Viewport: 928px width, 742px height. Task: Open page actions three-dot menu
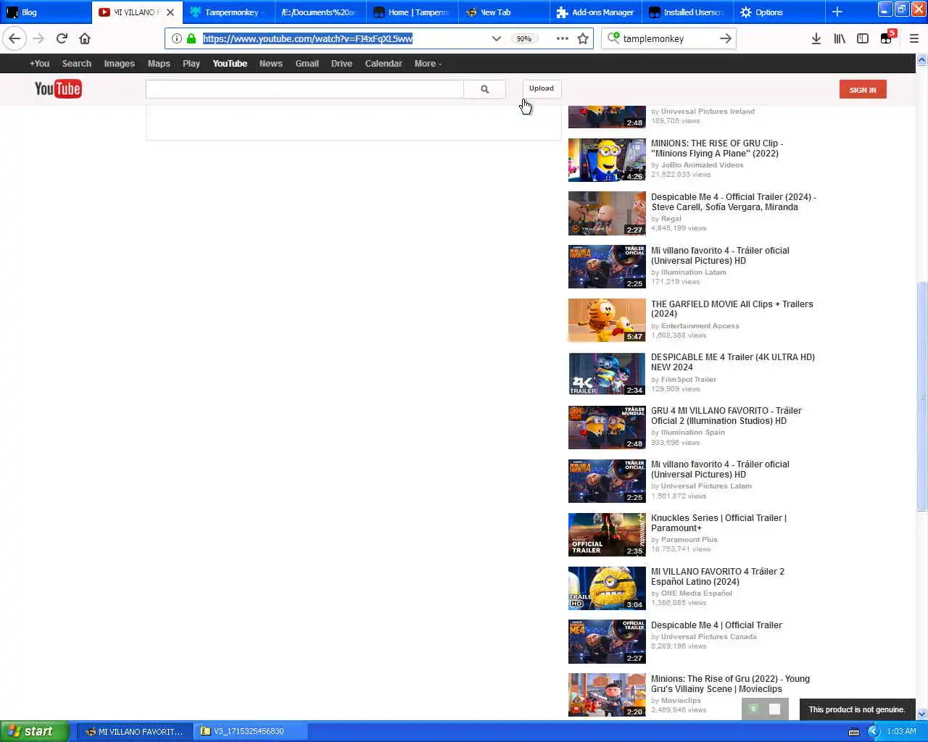(x=562, y=38)
